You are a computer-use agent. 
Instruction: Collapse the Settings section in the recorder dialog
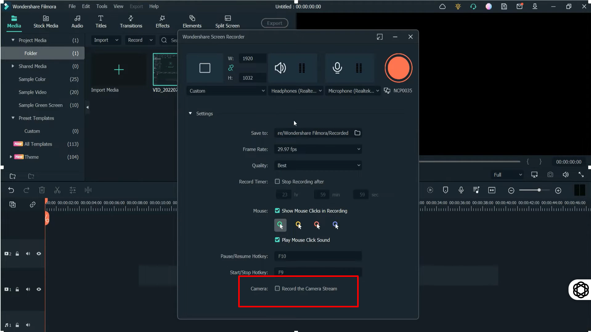(190, 114)
